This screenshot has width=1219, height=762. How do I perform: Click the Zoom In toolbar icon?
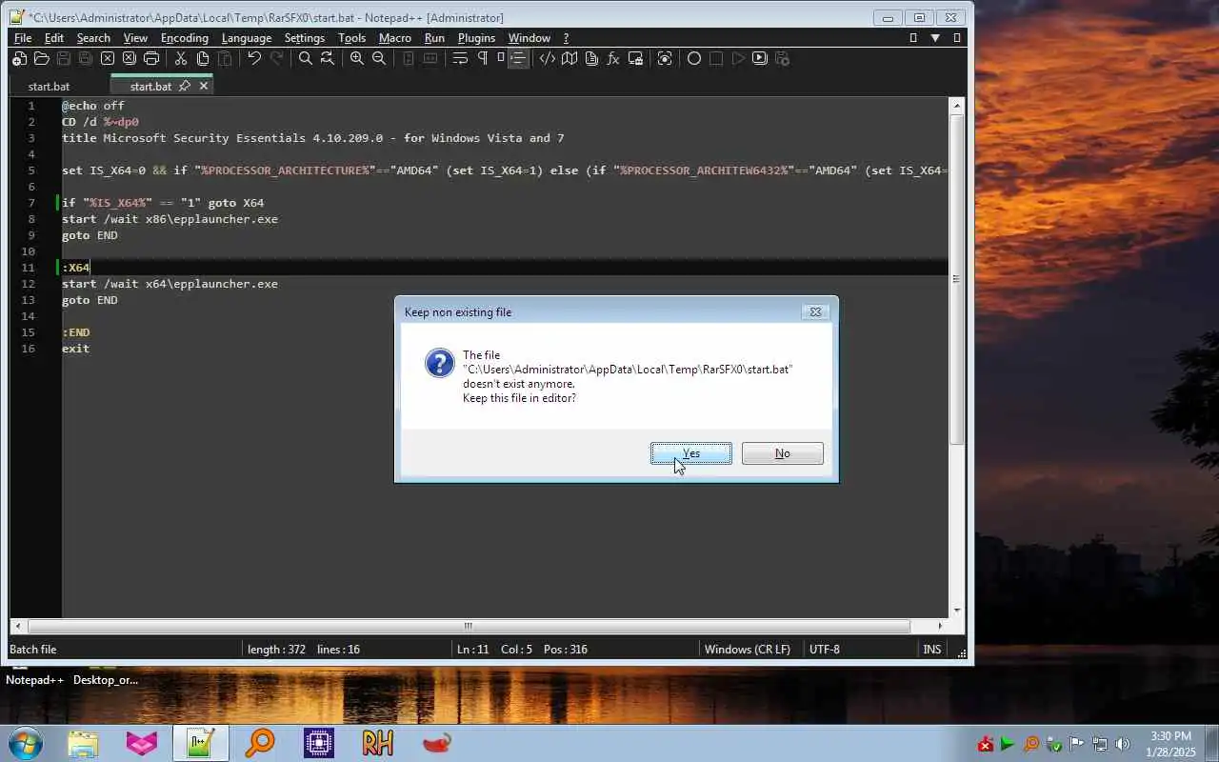coord(357,58)
